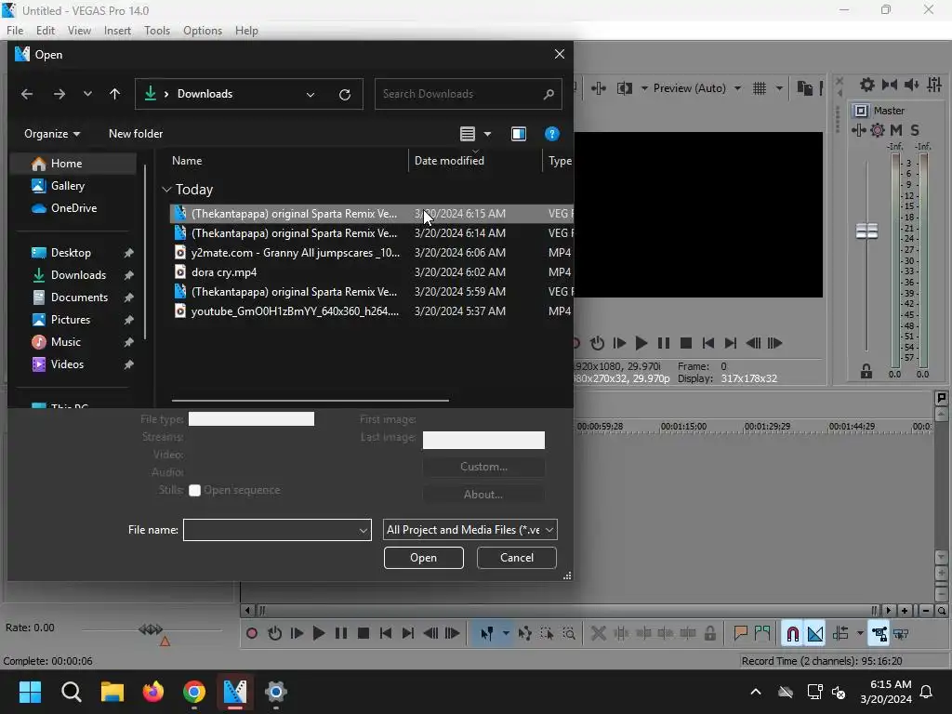Click Back arrow in Open dialog

(27, 94)
